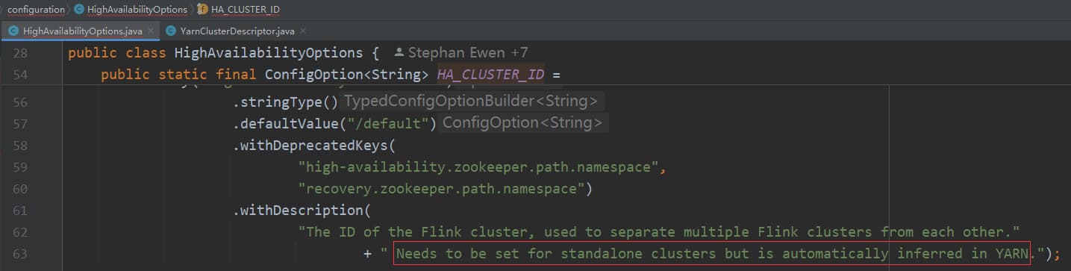The height and width of the screenshot is (271, 1071).
Task: Click the Java class icon on HighAvailabilityOptions.java tab
Action: 13,31
